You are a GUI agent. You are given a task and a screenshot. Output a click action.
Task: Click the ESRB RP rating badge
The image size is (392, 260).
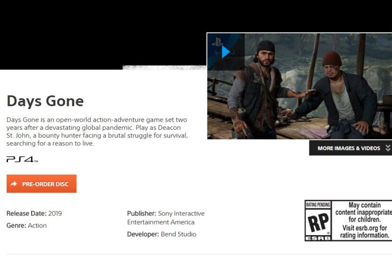point(318,221)
